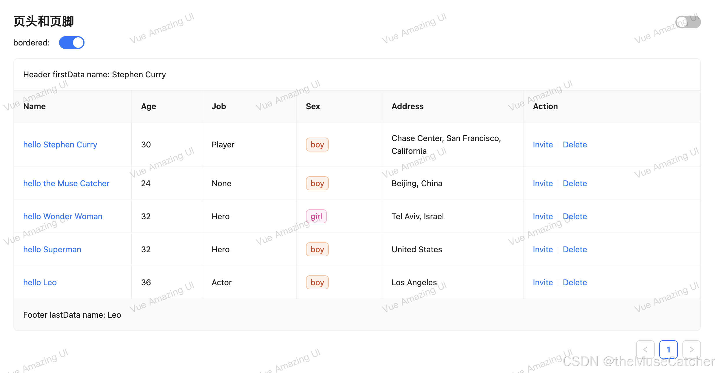
Task: Delete the Leo row
Action: [574, 282]
